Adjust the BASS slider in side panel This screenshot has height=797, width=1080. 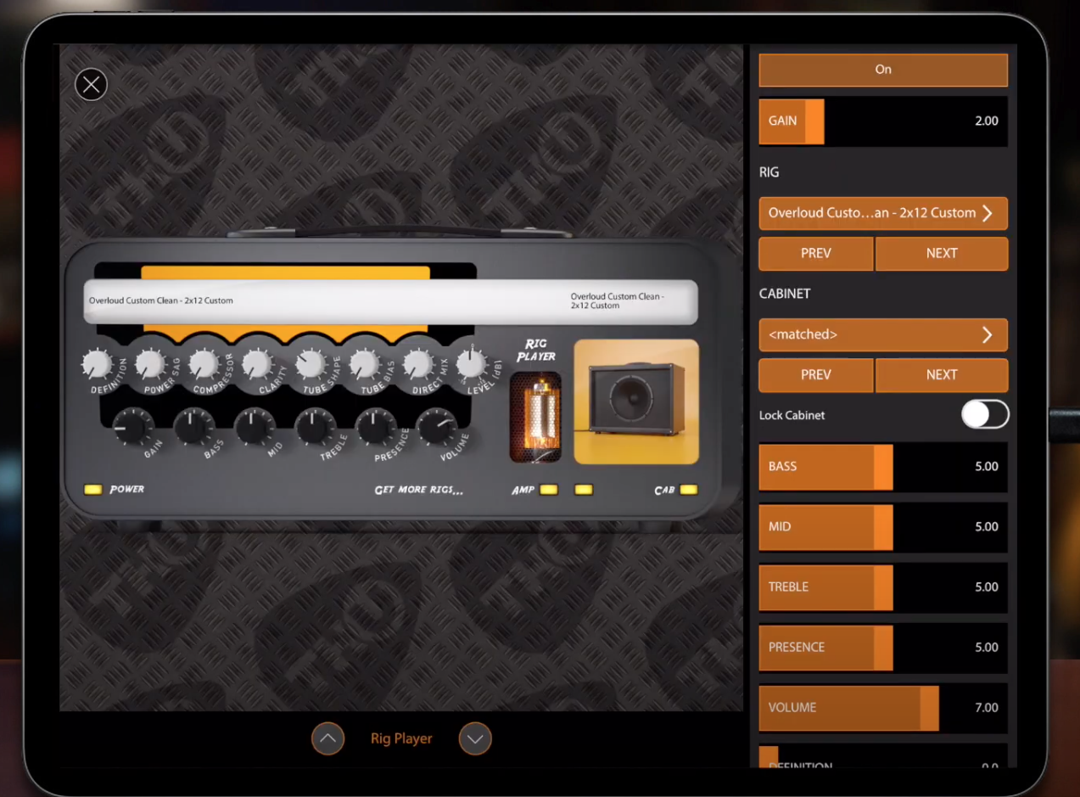[x=883, y=467]
